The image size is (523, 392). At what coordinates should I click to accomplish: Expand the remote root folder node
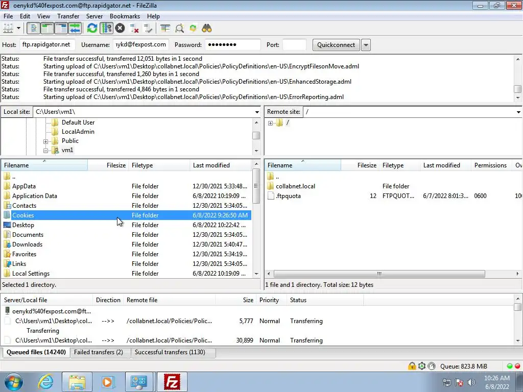tap(271, 124)
